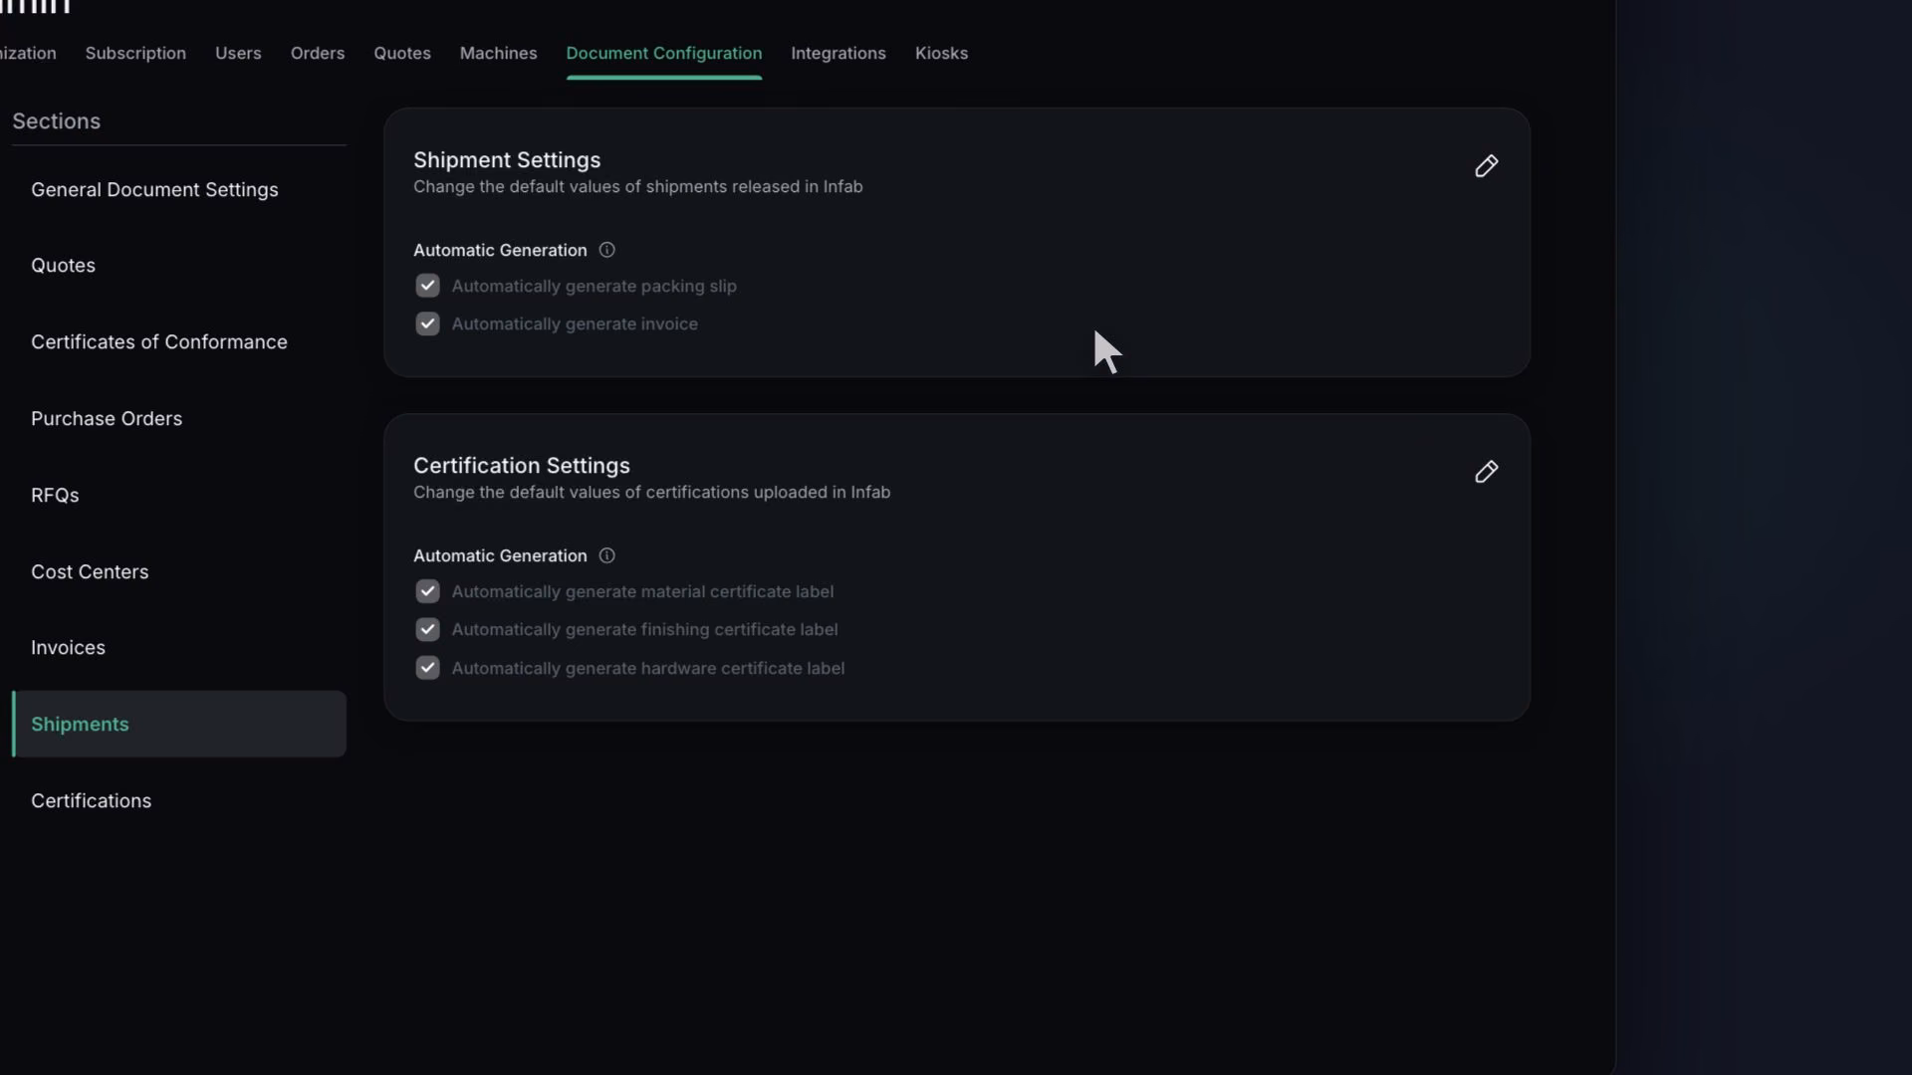Click the 'Automatically generate packing slip' label
This screenshot has width=1912, height=1075.
(595, 287)
